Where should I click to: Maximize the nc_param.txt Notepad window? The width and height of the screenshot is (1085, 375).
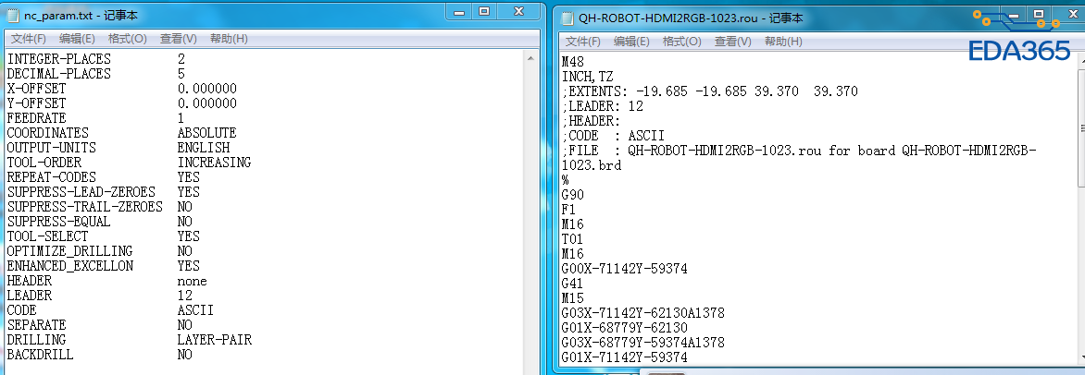484,12
